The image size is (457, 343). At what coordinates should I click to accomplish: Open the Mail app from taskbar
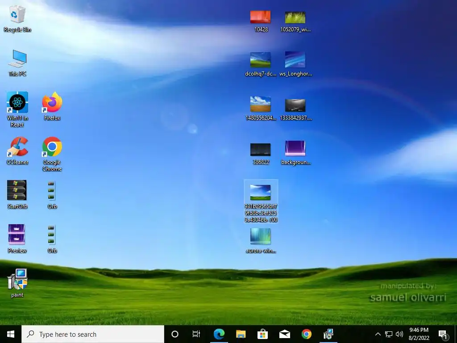(284, 334)
